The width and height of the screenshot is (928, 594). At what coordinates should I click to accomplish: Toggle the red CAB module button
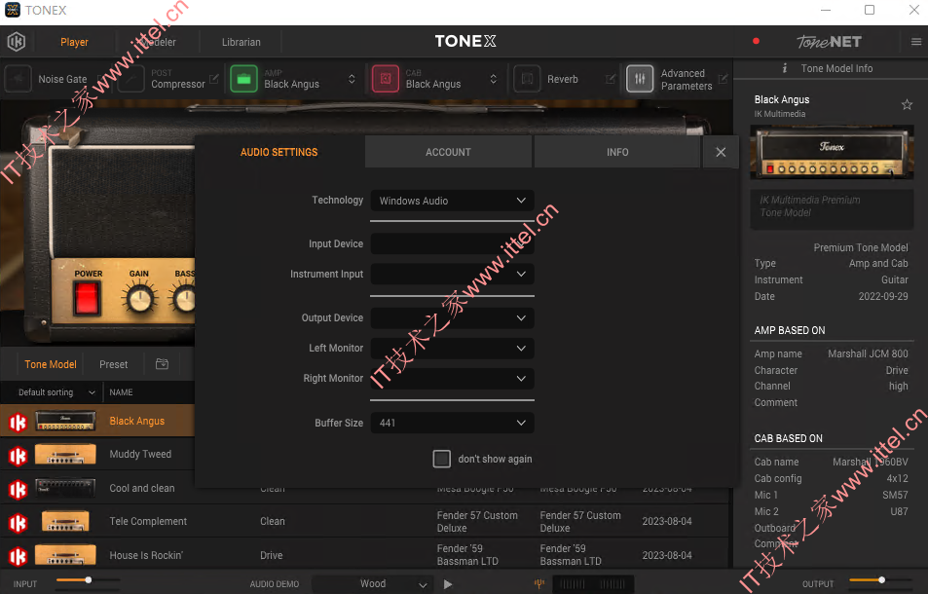click(386, 79)
